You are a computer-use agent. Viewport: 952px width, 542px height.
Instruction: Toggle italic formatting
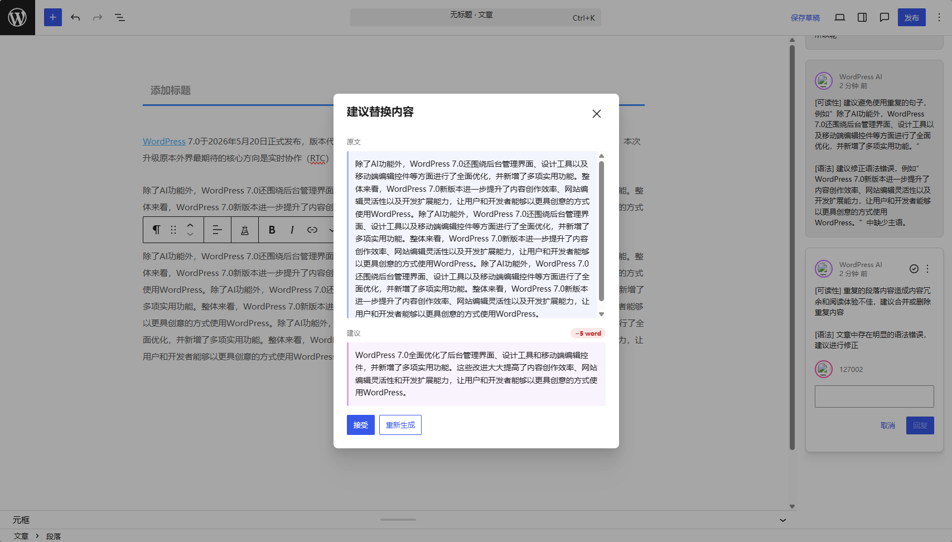click(292, 230)
